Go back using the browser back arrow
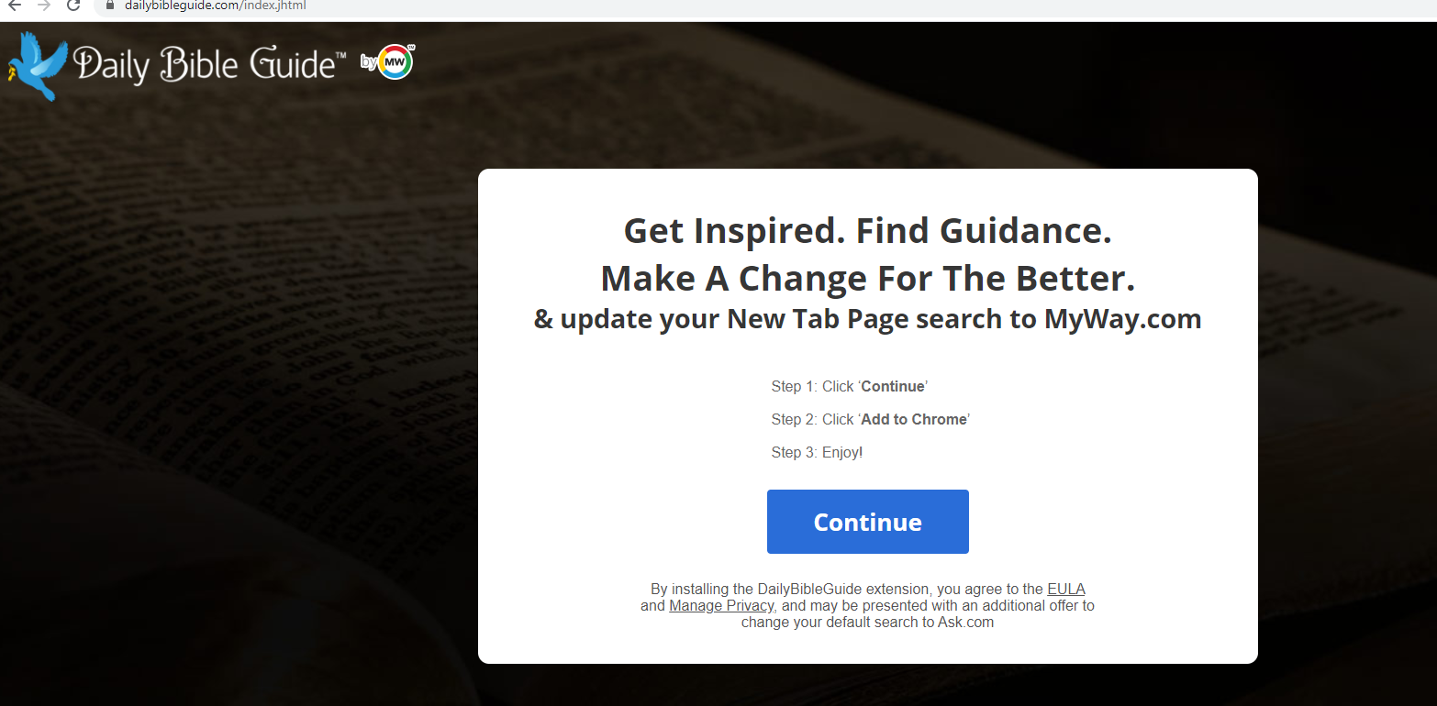 click(x=15, y=6)
